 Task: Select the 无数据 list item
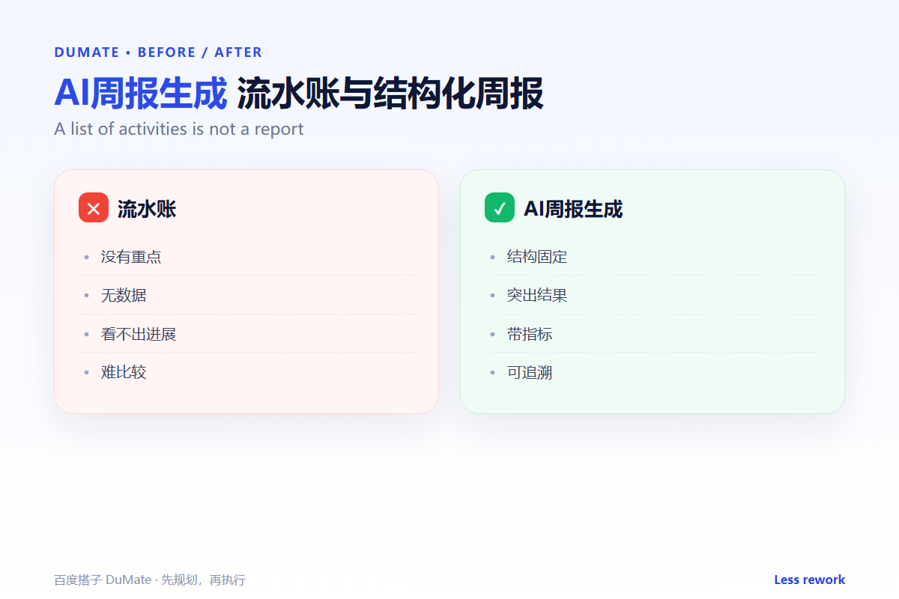tap(246, 295)
